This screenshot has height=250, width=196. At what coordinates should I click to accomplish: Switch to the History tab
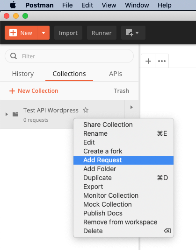23,74
